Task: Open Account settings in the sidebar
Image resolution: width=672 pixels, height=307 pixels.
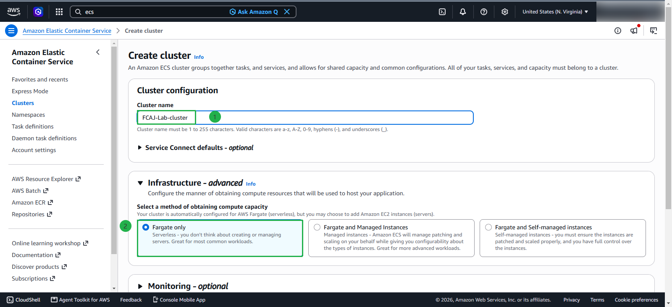Action: click(34, 150)
